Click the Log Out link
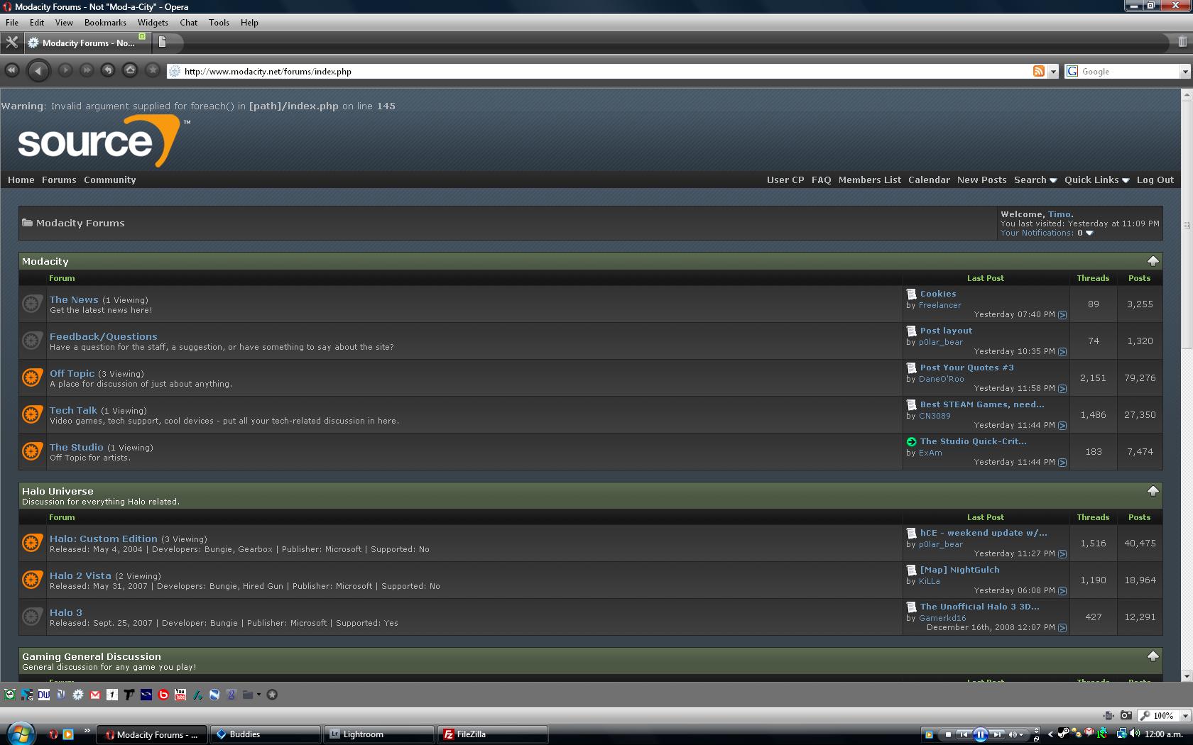 click(1155, 180)
